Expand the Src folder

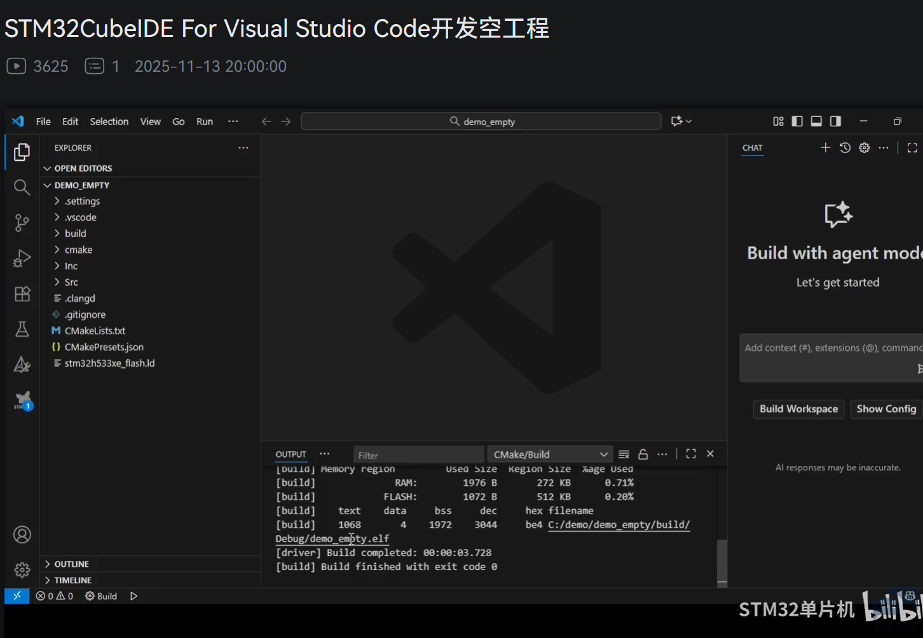(x=71, y=282)
